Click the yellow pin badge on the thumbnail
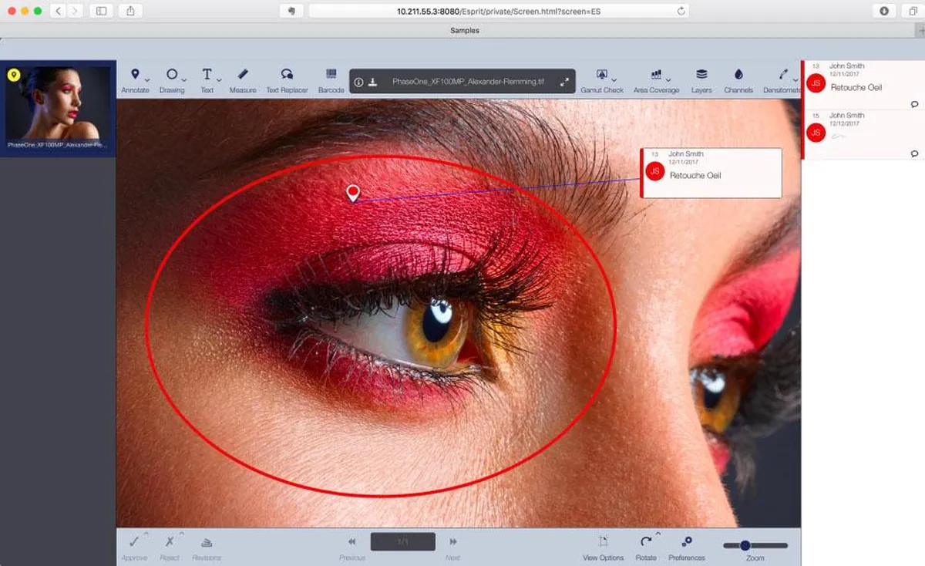This screenshot has height=566, width=925. [14, 76]
